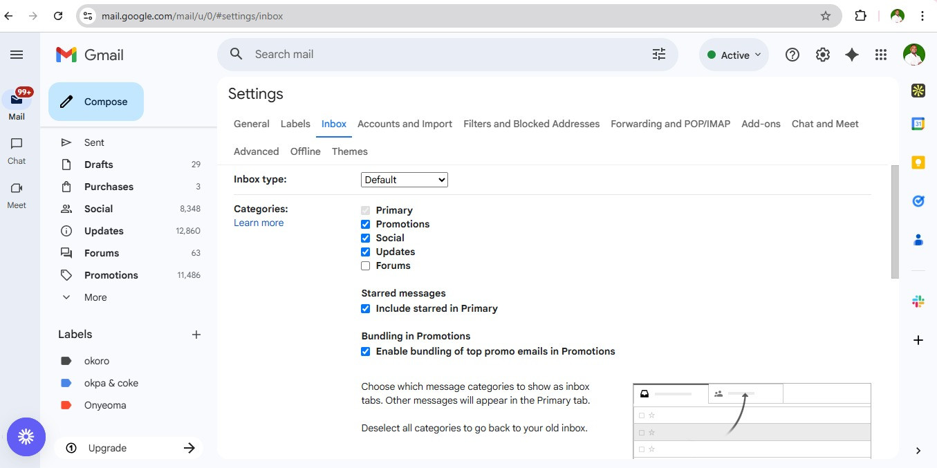The height and width of the screenshot is (468, 937).
Task: Open the Advanced settings tab
Action: click(256, 151)
